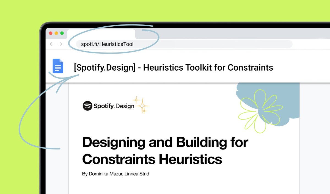330x194 pixels.
Task: Click the Heuristics Toolkit for Constraints document title
Action: point(174,67)
